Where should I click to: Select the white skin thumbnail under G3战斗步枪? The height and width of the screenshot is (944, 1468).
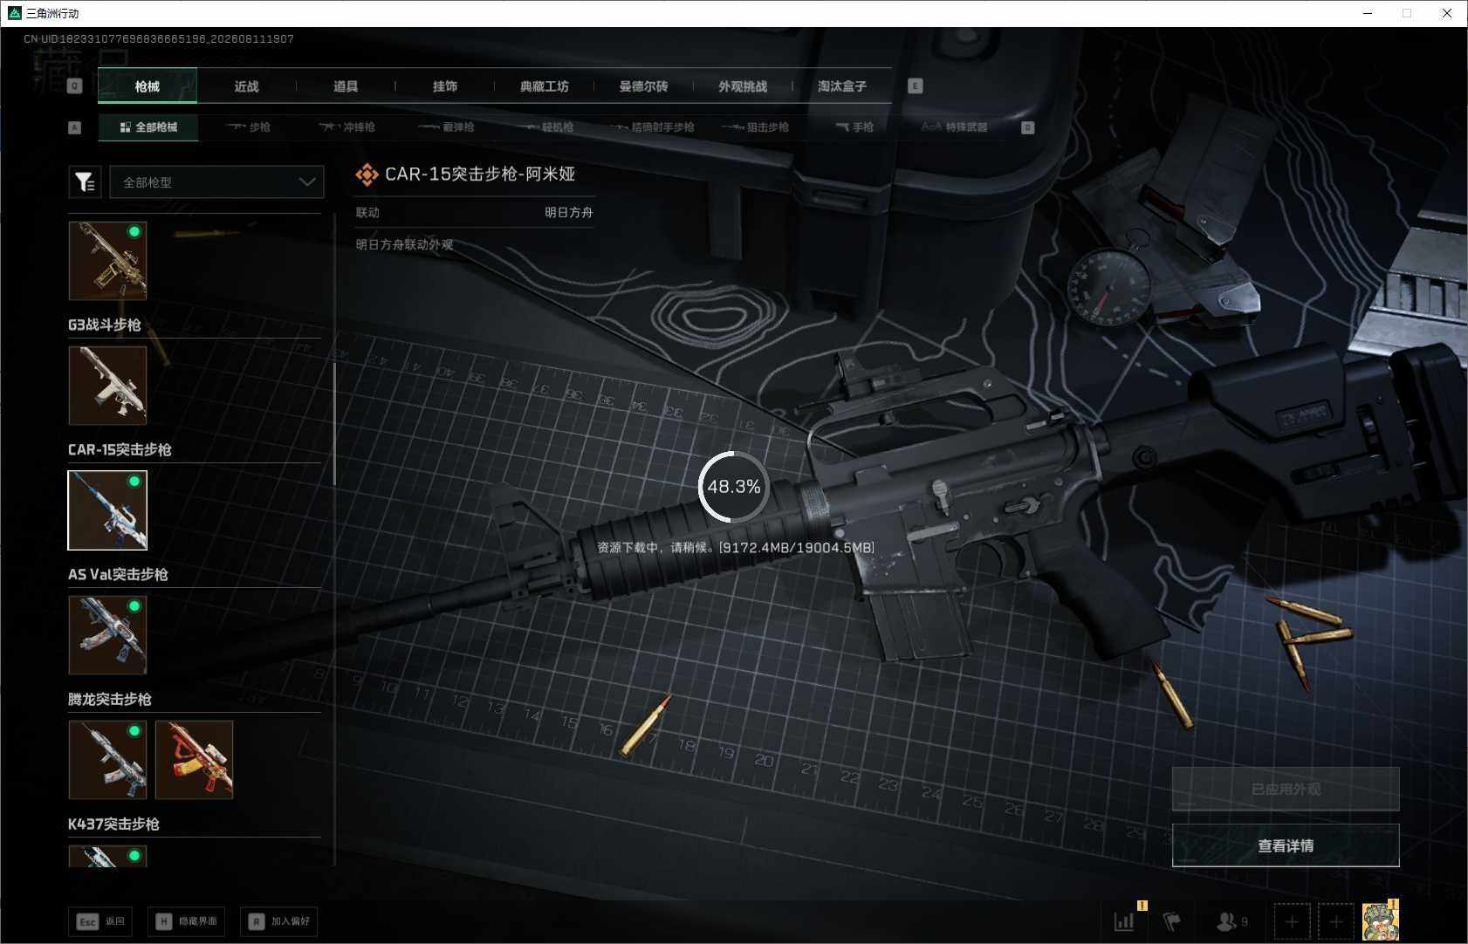click(x=107, y=385)
